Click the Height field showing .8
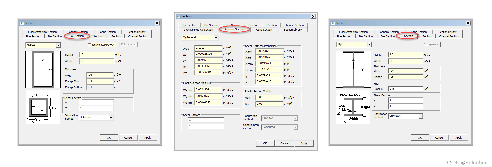This screenshot has width=492, height=167. (97, 55)
